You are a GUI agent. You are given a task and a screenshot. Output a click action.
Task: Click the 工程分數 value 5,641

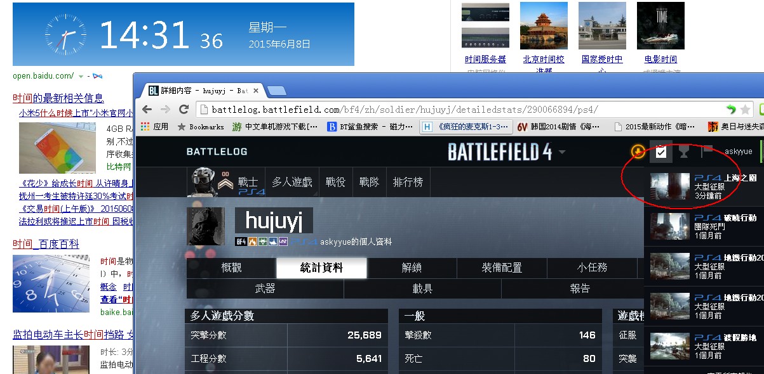(x=369, y=359)
